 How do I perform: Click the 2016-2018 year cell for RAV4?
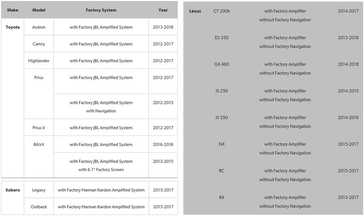163,145
